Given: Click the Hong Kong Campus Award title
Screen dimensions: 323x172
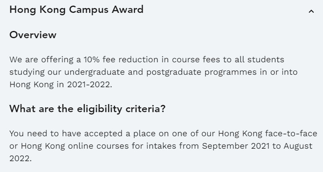Looking at the screenshot, I should pyautogui.click(x=76, y=10).
